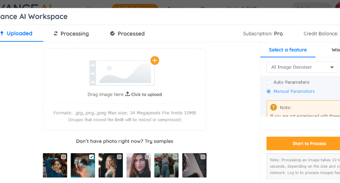Click the Drag image here text

[105, 94]
